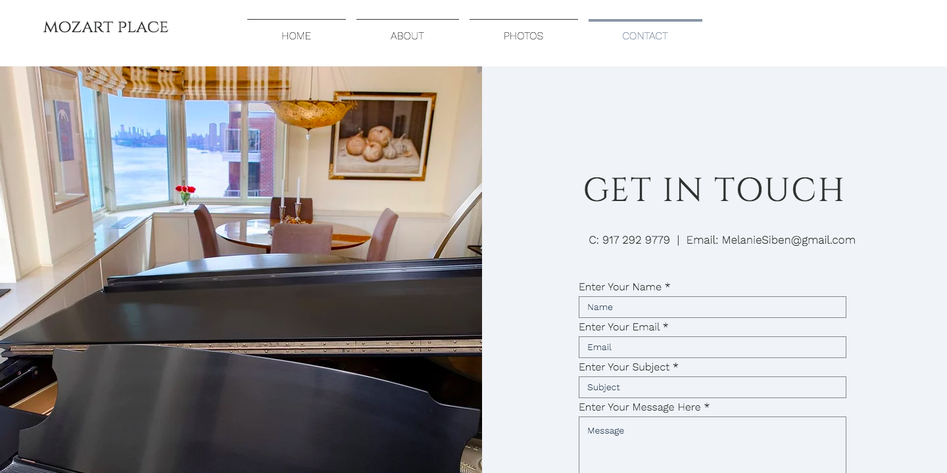Click the 'Enter Your Subject' label
The width and height of the screenshot is (947, 473).
click(628, 367)
